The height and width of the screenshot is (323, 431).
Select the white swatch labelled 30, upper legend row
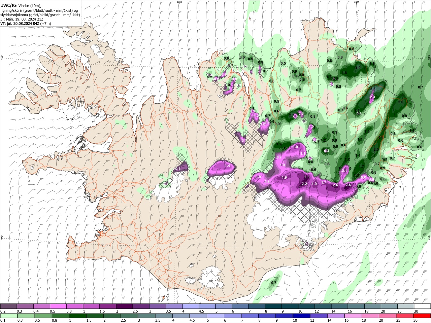point(422,307)
